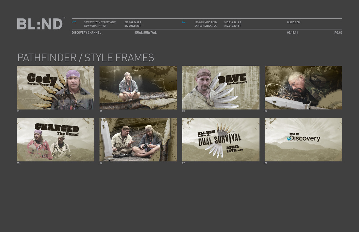Click LA telephone number 310.314.1618 T
Viewport: 359px width, 232px height.
[x=232, y=22]
